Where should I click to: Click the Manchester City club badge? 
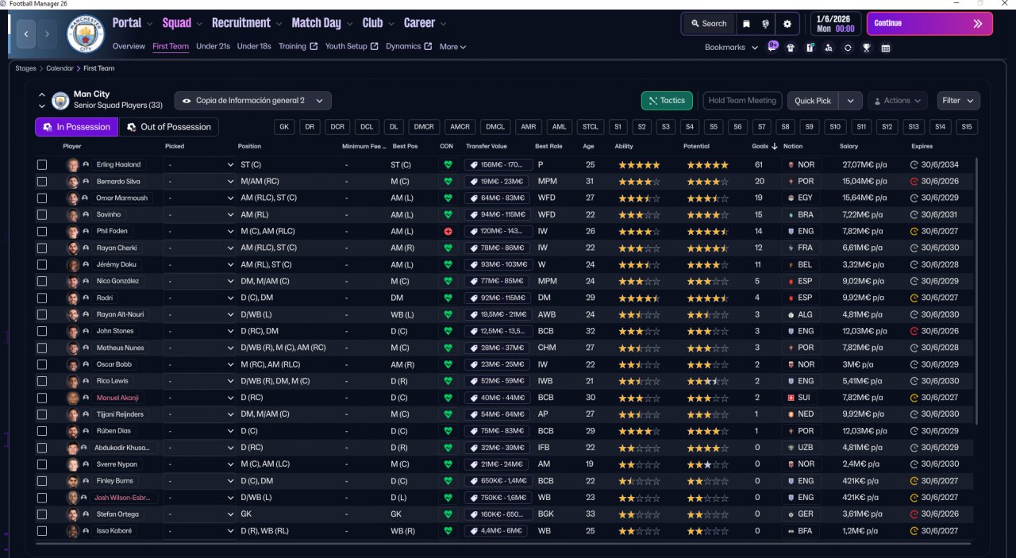pyautogui.click(x=86, y=33)
